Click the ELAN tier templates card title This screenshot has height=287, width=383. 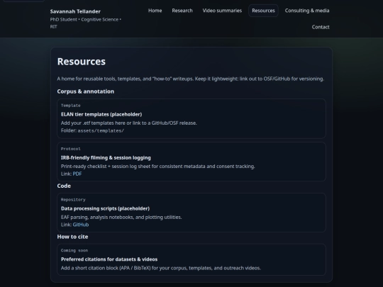(101, 114)
